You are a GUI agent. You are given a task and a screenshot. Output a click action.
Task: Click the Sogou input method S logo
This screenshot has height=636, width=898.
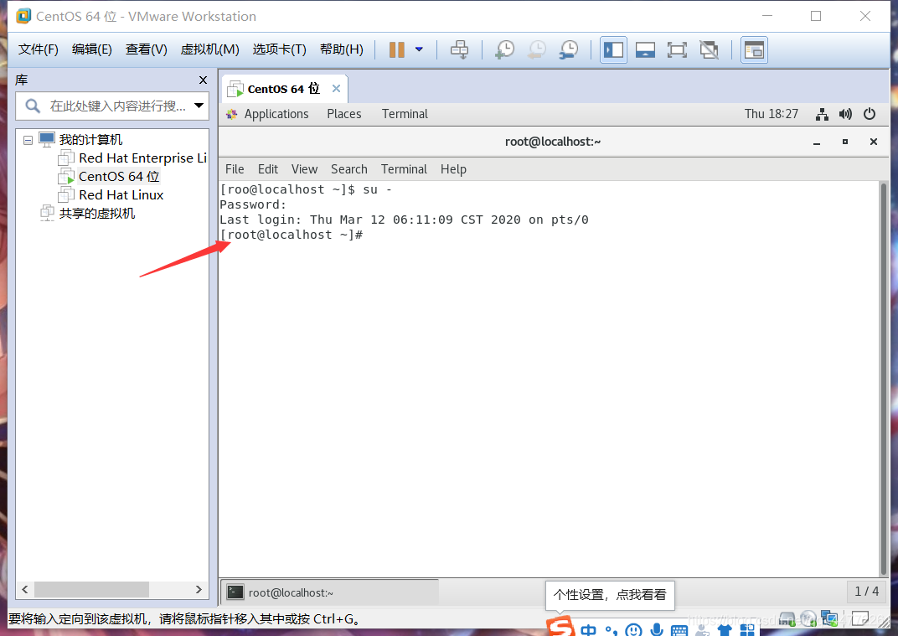click(560, 627)
